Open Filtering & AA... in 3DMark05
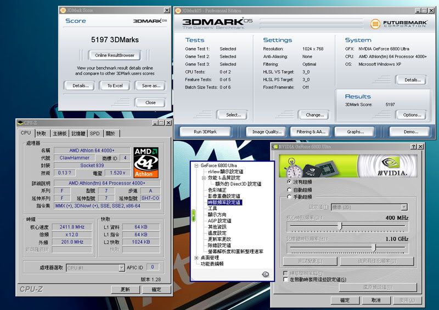The height and width of the screenshot is (310, 439). click(311, 131)
